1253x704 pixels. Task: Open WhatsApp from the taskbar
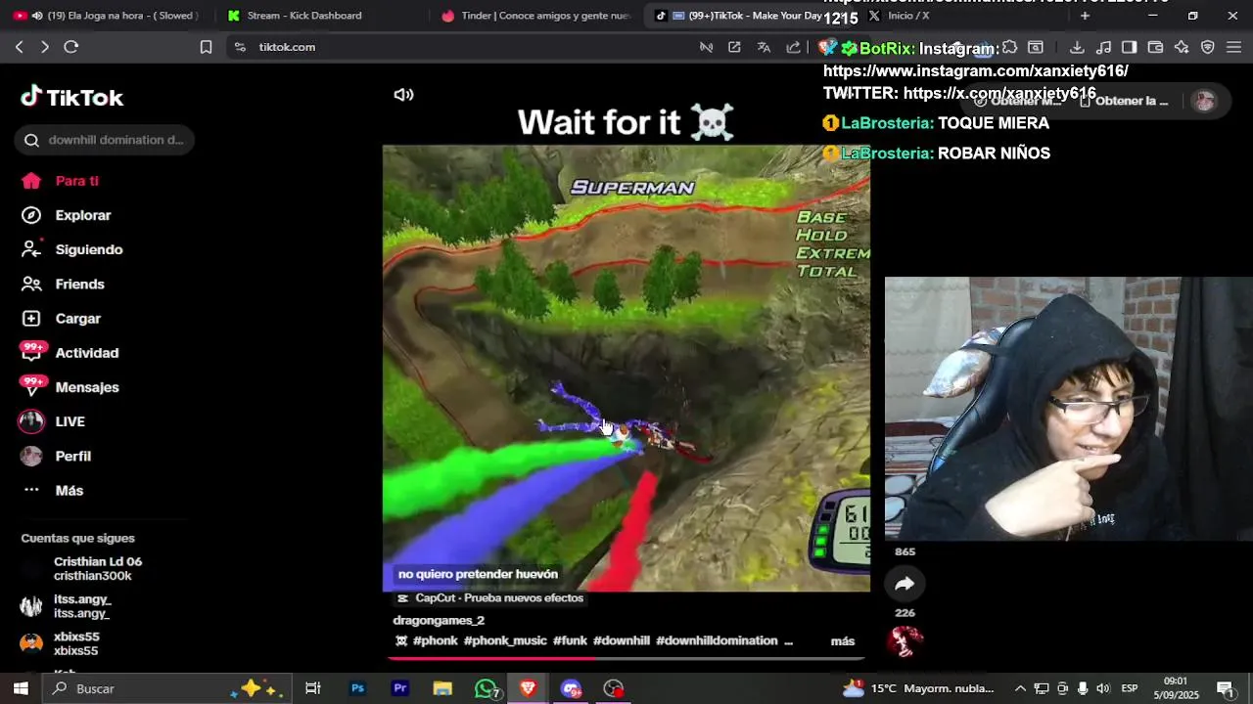click(487, 688)
